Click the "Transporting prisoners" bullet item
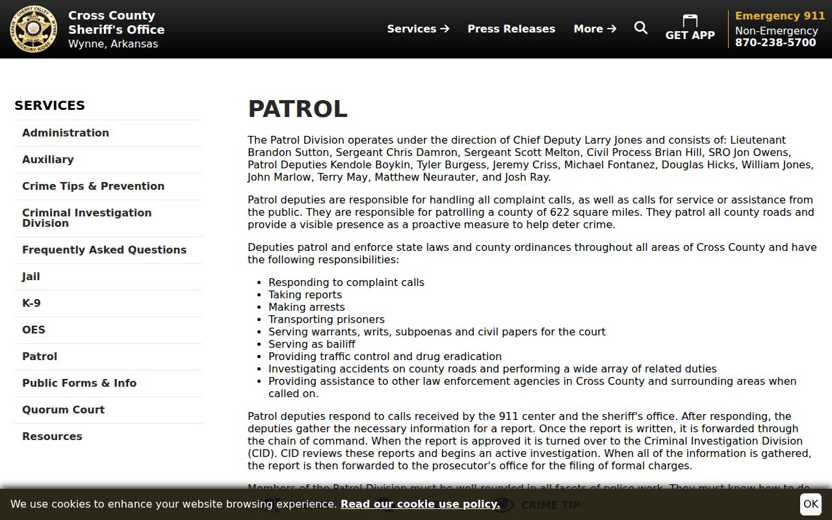 (x=326, y=319)
